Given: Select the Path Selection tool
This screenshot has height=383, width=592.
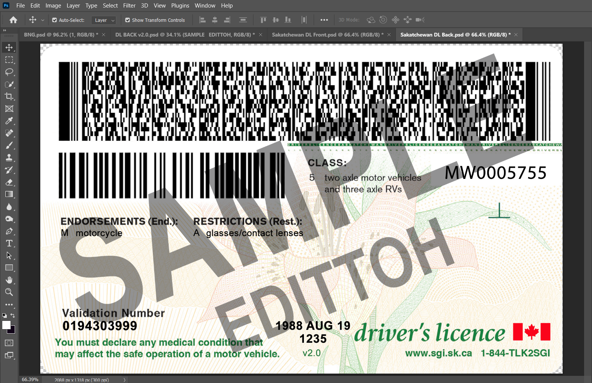Looking at the screenshot, I should (x=9, y=256).
